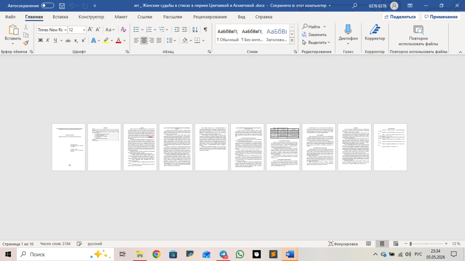The height and width of the screenshot is (261, 465).
Task: Click the Примечания button
Action: click(441, 17)
